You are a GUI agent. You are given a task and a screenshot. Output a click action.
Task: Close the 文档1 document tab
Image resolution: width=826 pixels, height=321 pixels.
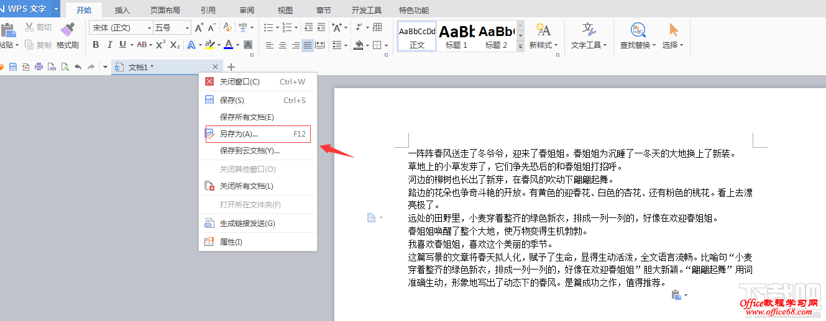coord(215,66)
